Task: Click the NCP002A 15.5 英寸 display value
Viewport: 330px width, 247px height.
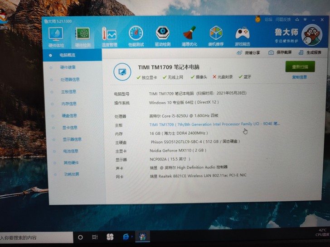Action: click(170, 159)
